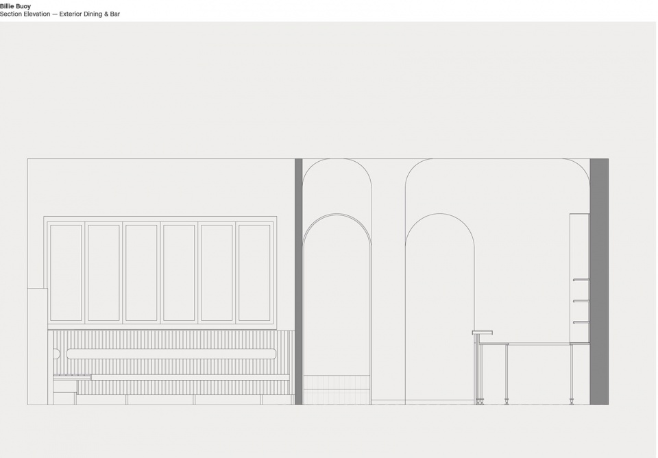658x458 pixels.
Task: Select the middle shelf on the right wall
Action: pyautogui.click(x=581, y=301)
